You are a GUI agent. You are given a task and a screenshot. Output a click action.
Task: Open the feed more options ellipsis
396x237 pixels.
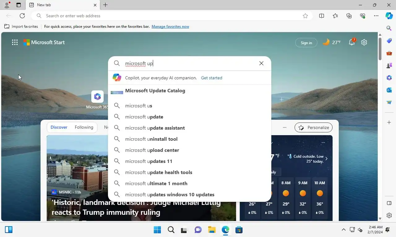285,127
